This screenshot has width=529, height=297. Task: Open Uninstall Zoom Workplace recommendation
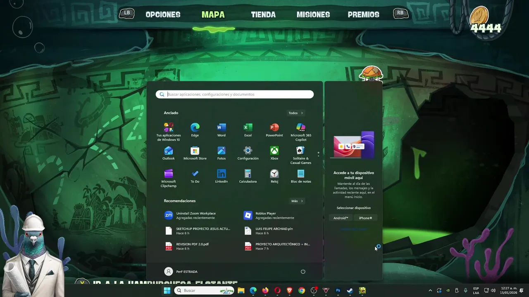click(196, 215)
